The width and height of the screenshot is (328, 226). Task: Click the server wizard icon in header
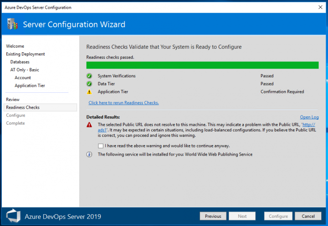(13, 25)
